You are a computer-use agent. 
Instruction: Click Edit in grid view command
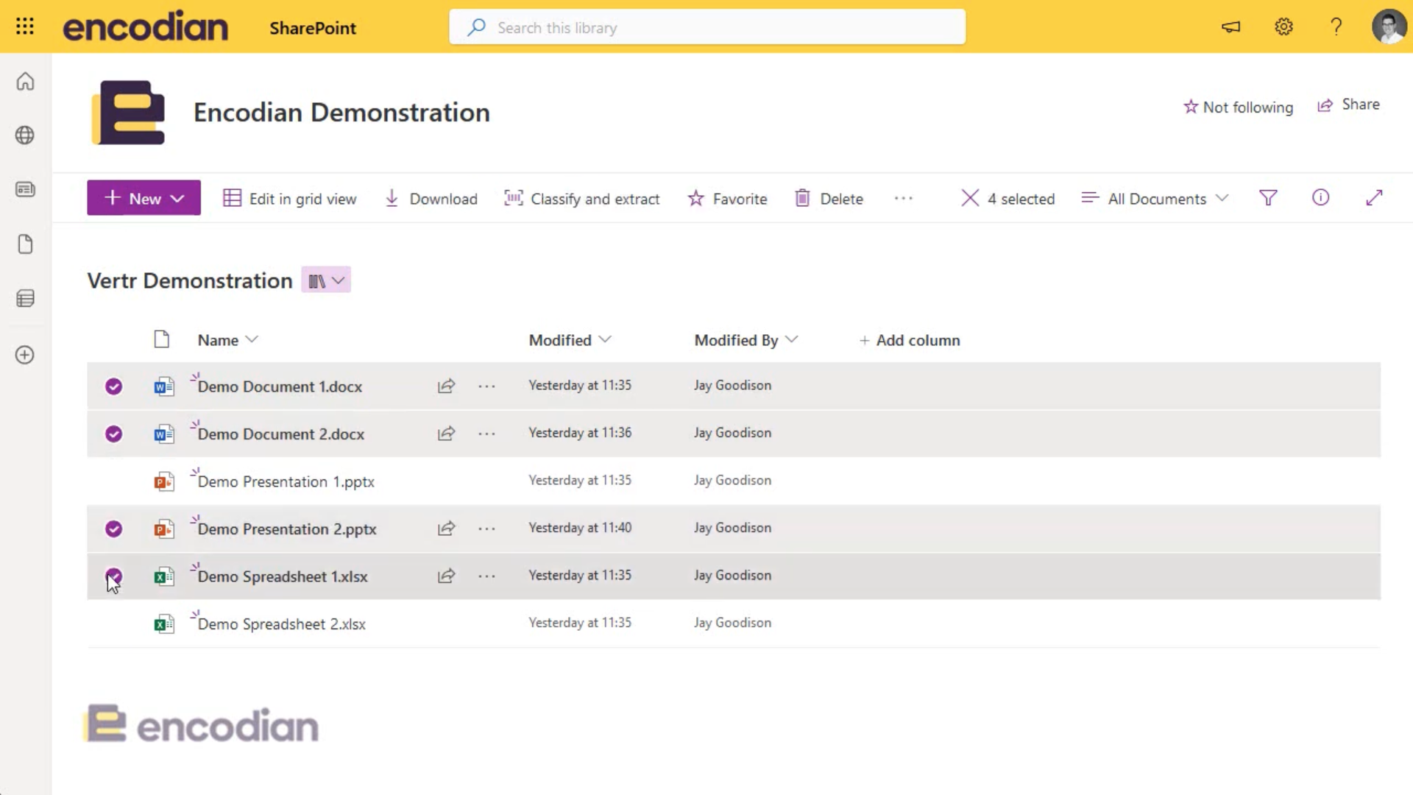coord(290,199)
